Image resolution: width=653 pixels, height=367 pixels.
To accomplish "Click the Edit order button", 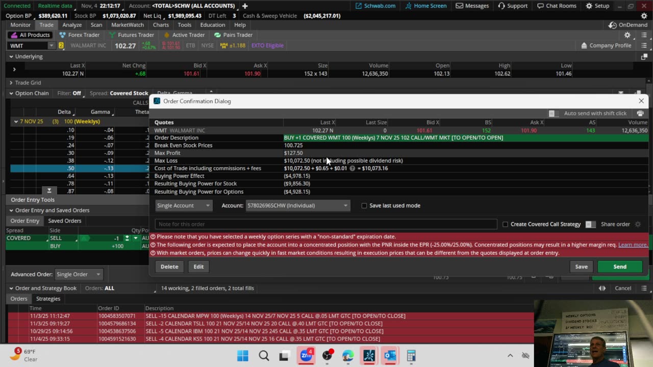I will click(198, 267).
